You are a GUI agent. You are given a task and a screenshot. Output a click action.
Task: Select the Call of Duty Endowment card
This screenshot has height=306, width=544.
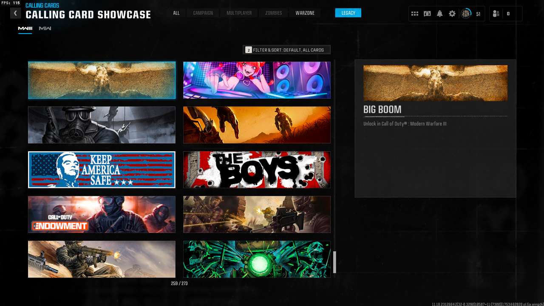point(102,214)
